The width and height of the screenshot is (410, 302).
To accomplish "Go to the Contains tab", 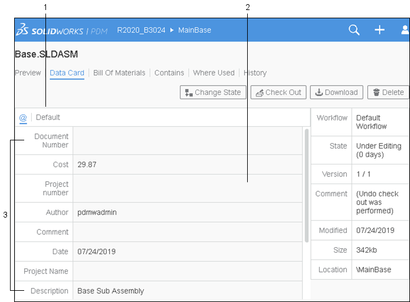I will [x=169, y=73].
